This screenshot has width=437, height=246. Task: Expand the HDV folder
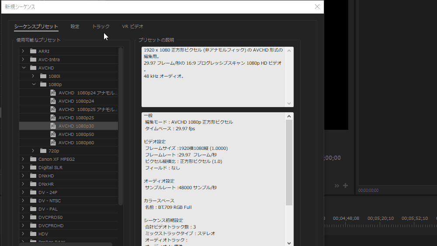(x=23, y=234)
